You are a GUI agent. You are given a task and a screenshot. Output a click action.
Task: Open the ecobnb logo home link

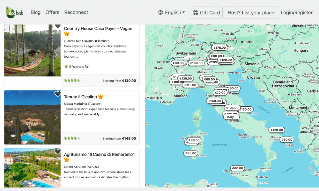(15, 12)
